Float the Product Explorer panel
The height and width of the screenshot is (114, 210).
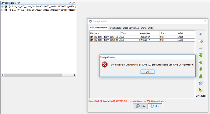point(74,3)
